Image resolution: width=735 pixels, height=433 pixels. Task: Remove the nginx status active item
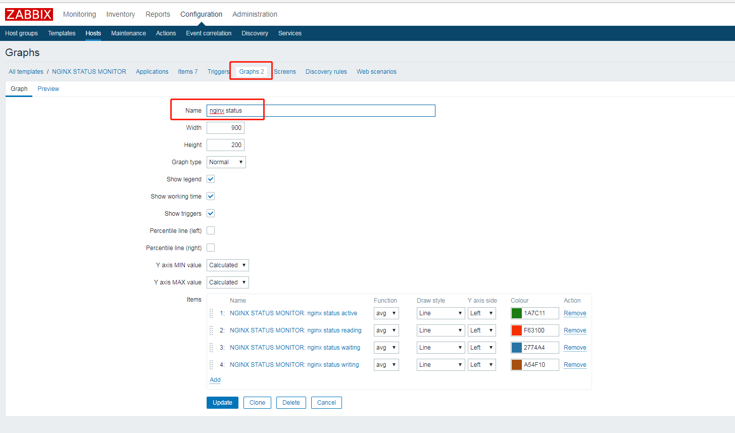575,313
